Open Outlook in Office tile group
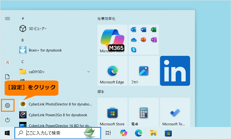This screenshot has width=231, height=139. pyautogui.click(x=133, y=30)
